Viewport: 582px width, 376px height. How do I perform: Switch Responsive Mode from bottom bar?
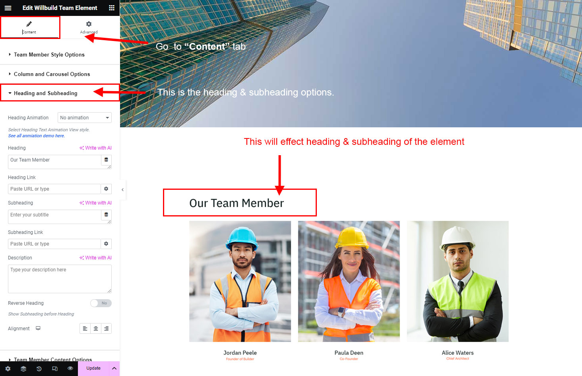(x=55, y=368)
